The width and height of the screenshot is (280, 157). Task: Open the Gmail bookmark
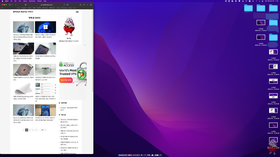click(70, 8)
